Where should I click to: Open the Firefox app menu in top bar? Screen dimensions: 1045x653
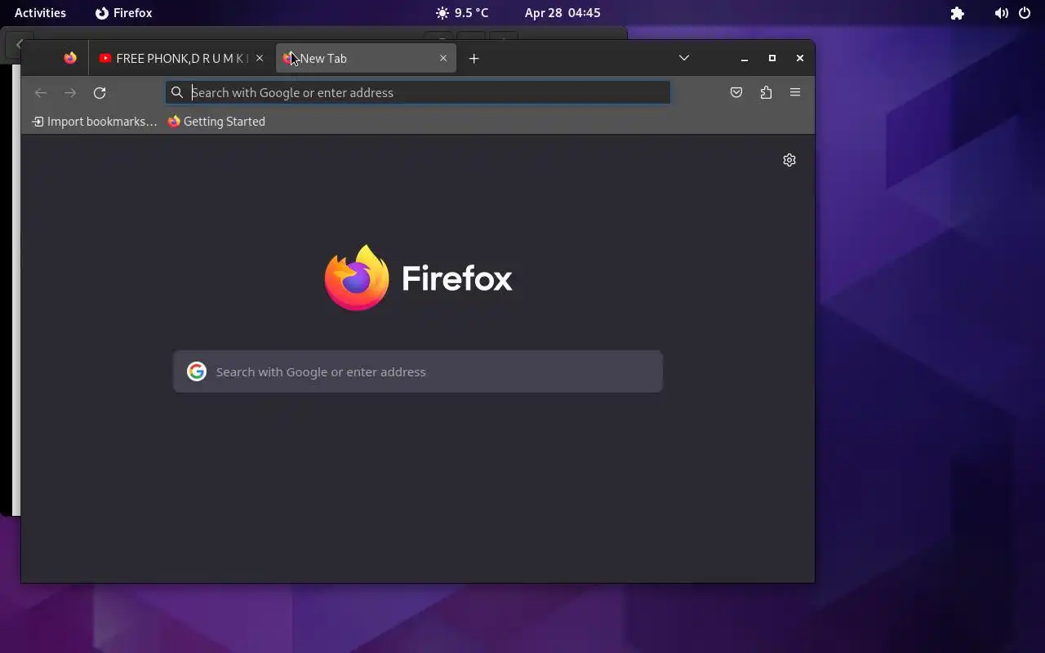pyautogui.click(x=124, y=13)
